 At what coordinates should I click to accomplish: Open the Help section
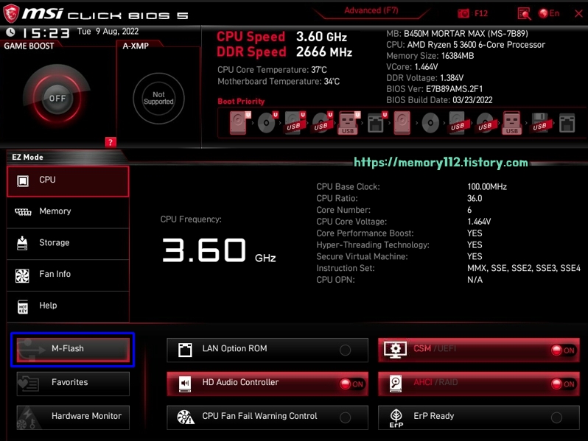coord(68,307)
